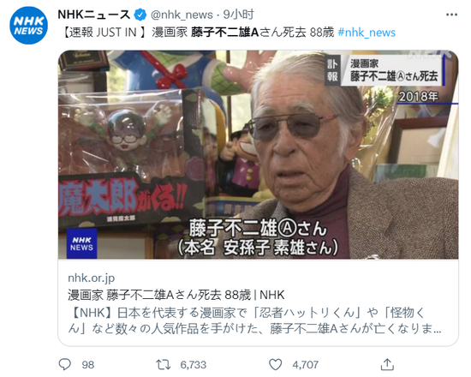Image resolution: width=471 pixels, height=377 pixels.
Task: Open the reply comment bubble icon
Action: [64, 364]
